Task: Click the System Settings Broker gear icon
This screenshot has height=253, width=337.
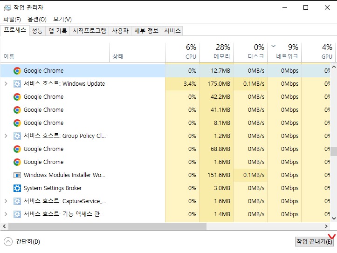Action: pos(17,188)
